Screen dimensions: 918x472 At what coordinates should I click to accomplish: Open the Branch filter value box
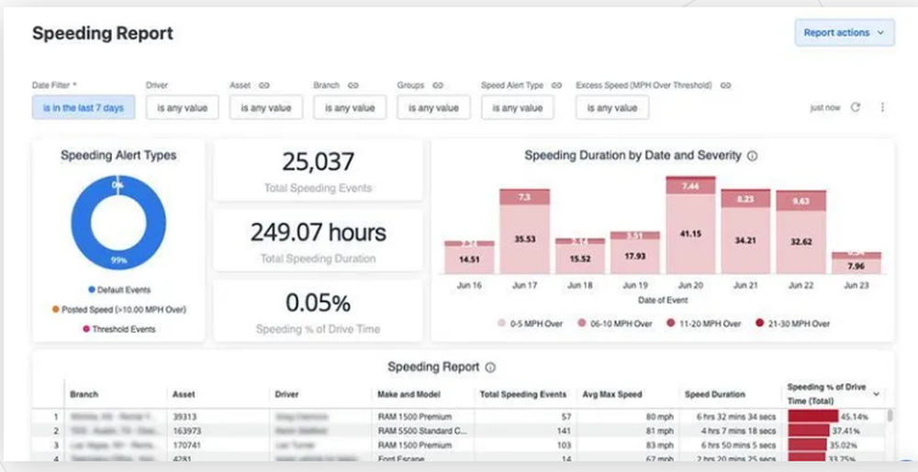[x=350, y=107]
